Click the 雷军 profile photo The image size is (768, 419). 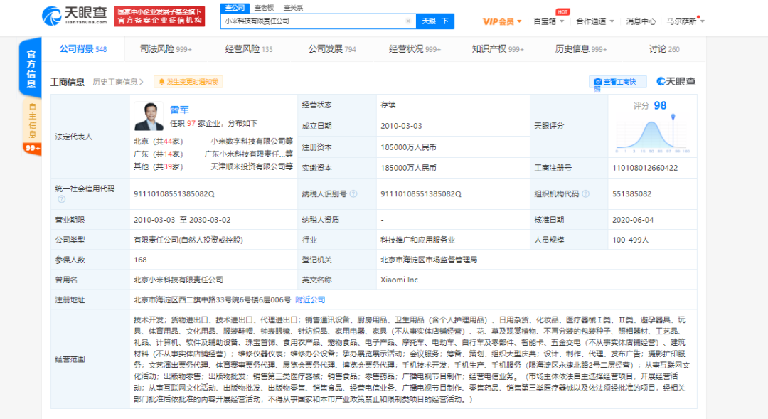click(x=149, y=117)
